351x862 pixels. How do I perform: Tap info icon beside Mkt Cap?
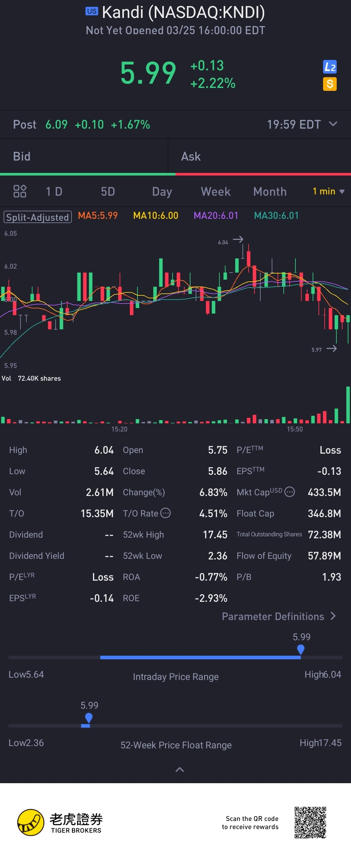coord(290,492)
